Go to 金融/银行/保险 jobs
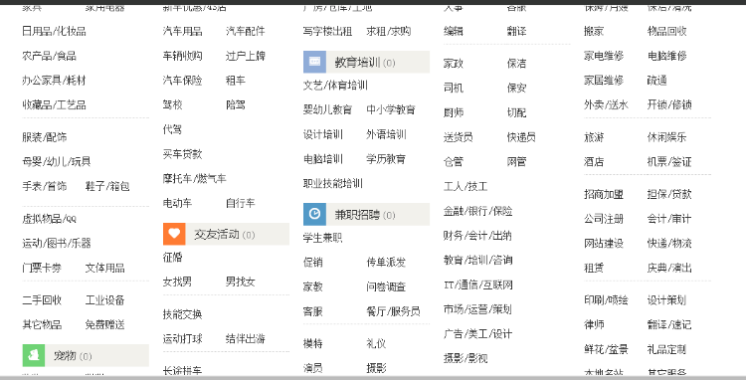The image size is (746, 380). 478,211
